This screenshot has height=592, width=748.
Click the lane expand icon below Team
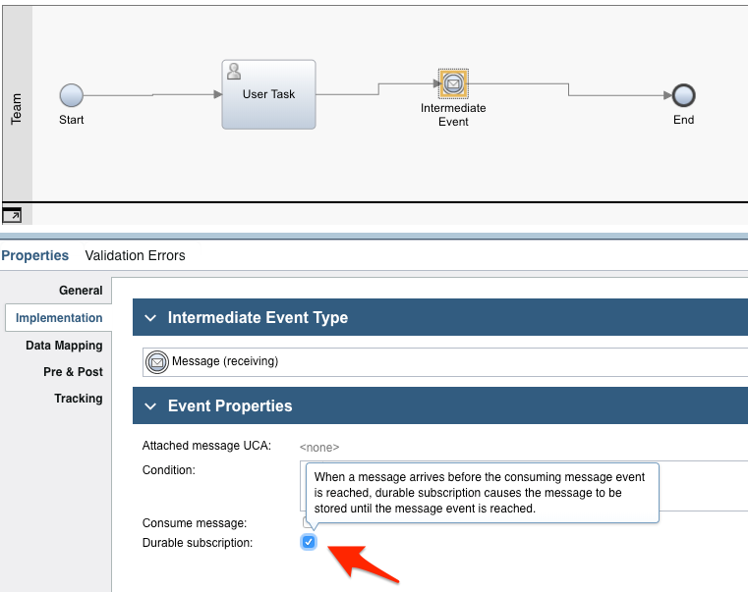tap(12, 215)
